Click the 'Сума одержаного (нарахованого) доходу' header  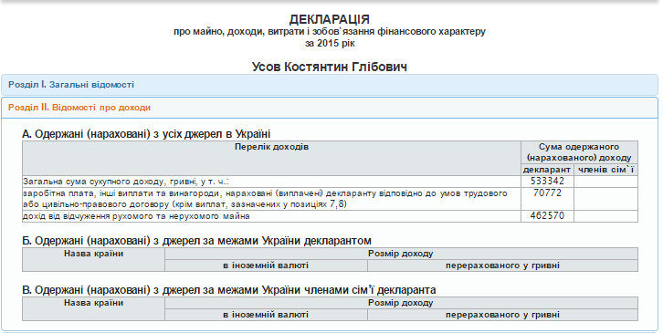tap(579, 152)
